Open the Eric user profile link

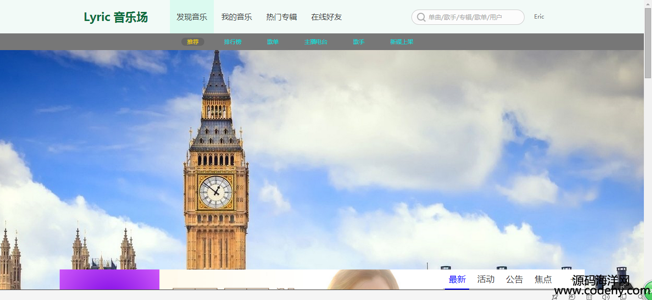[539, 17]
